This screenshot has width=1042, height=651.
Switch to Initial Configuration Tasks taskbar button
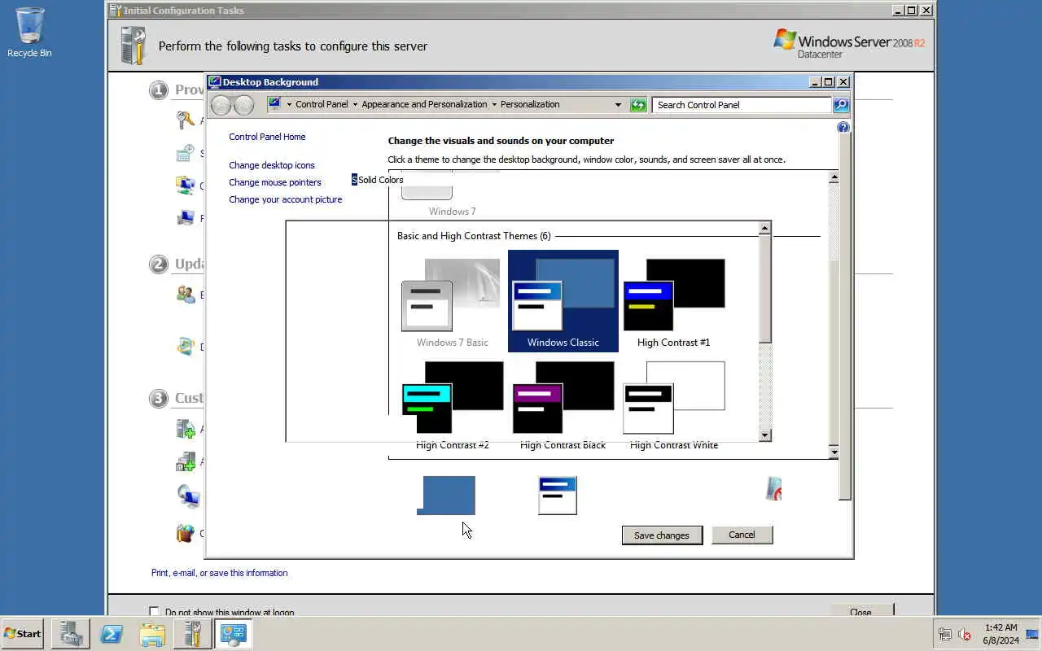(x=193, y=633)
